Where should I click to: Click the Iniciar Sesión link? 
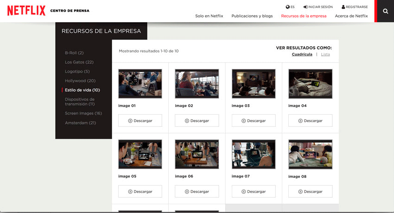pyautogui.click(x=320, y=7)
